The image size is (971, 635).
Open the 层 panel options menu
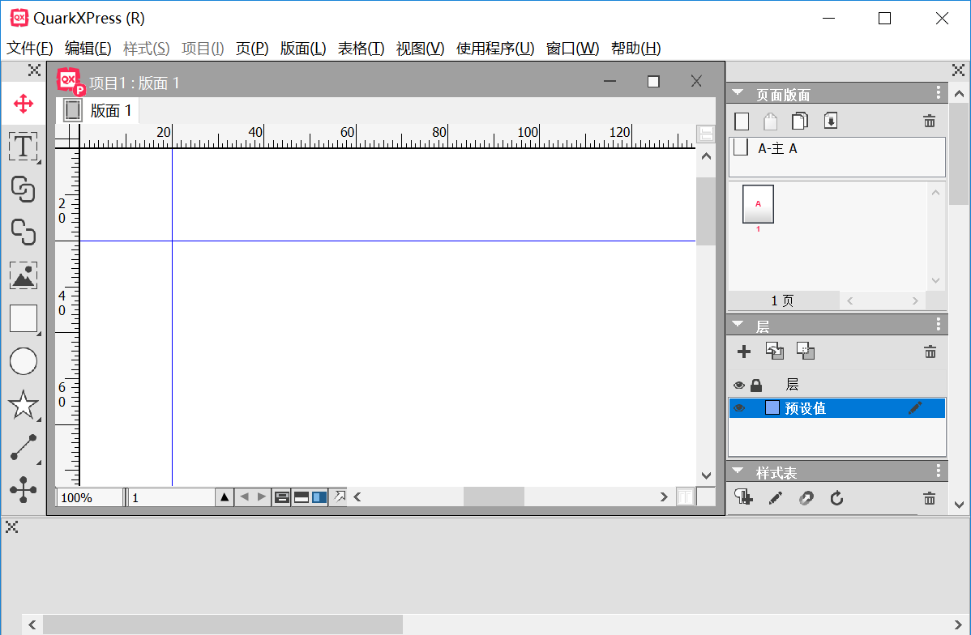coord(939,324)
